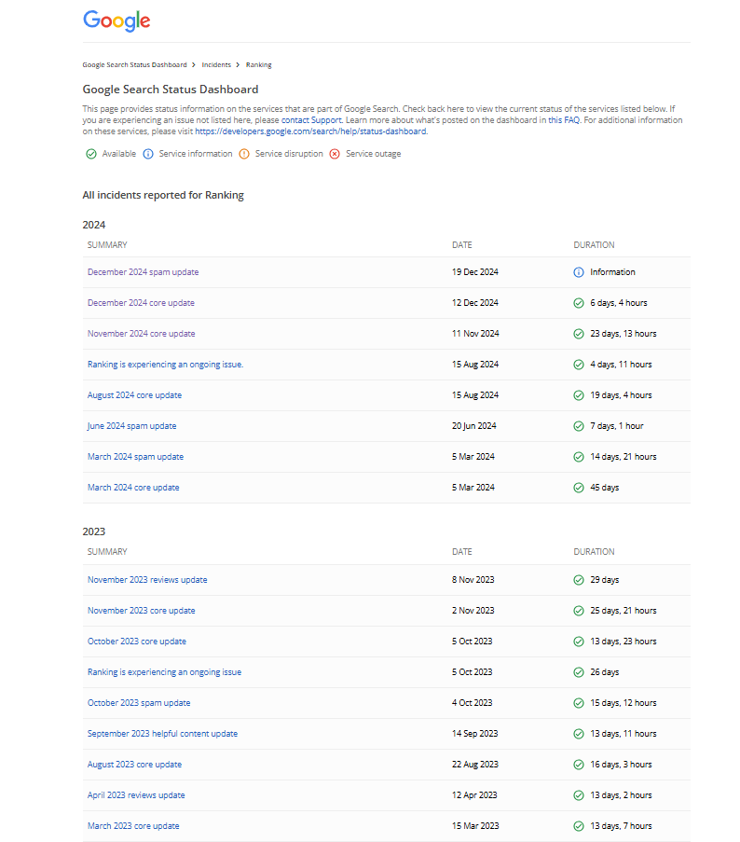Open December 2024 spam update incident

[x=143, y=272]
